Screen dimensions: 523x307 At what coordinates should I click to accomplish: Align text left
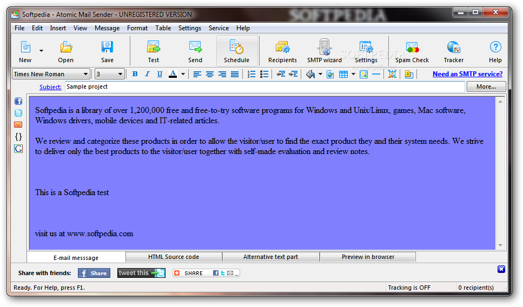tap(197, 74)
